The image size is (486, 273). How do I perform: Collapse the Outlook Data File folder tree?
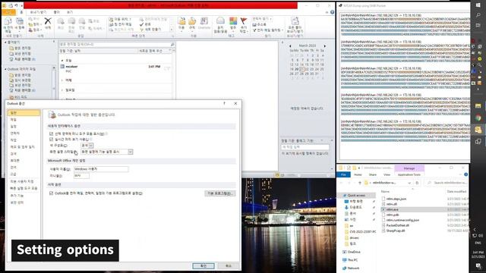coord(5,69)
